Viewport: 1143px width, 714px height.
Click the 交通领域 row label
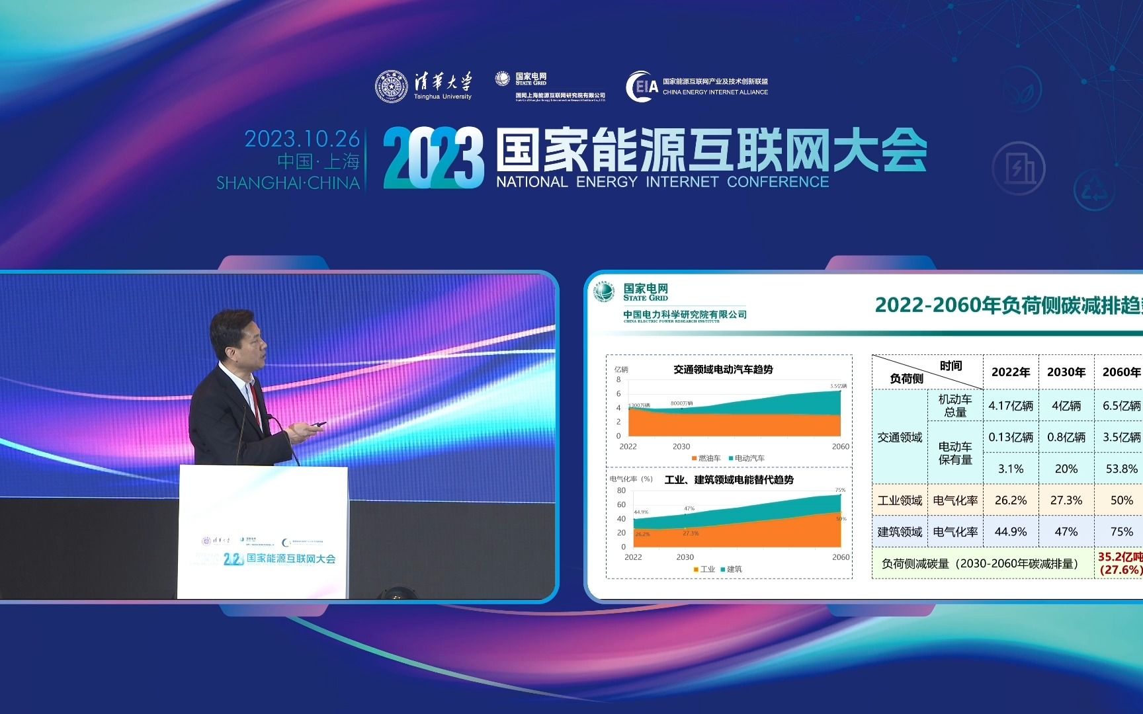[900, 437]
